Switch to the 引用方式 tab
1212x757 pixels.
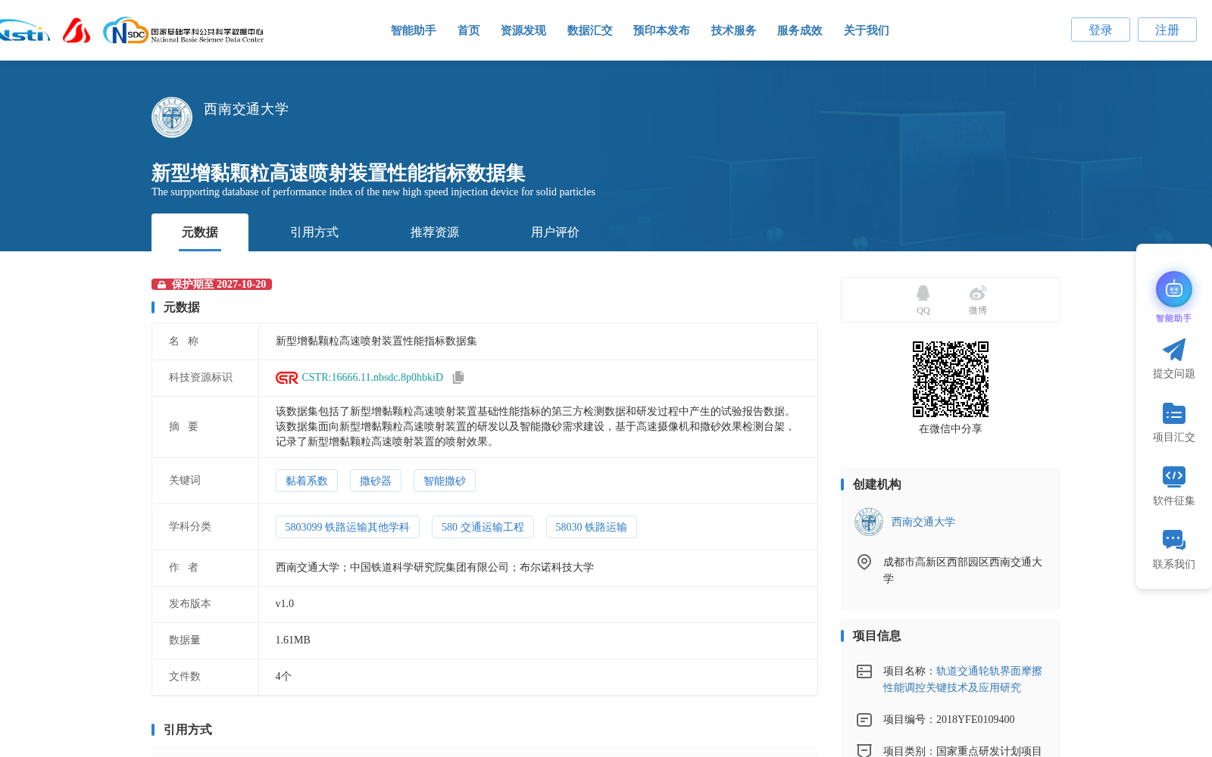(314, 232)
